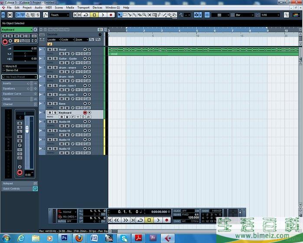Go to project start on transport panel
This screenshot has height=243, width=303.
click(x=110, y=220)
